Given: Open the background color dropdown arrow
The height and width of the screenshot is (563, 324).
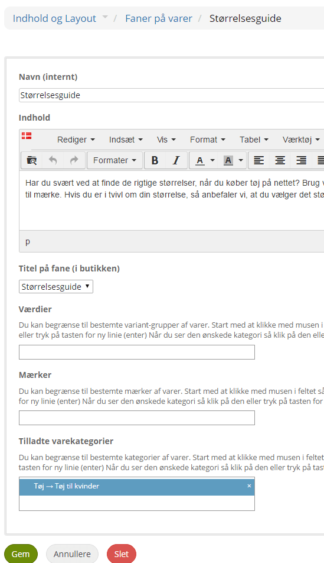Looking at the screenshot, I should 241,160.
